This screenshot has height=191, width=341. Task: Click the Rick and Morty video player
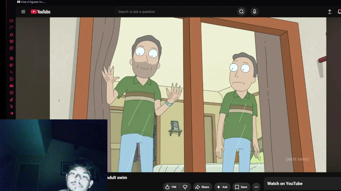point(188,95)
